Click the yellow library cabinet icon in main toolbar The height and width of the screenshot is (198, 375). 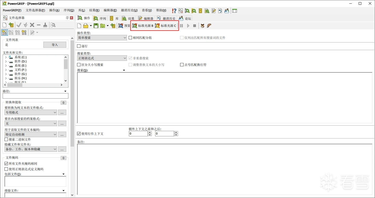point(200,11)
